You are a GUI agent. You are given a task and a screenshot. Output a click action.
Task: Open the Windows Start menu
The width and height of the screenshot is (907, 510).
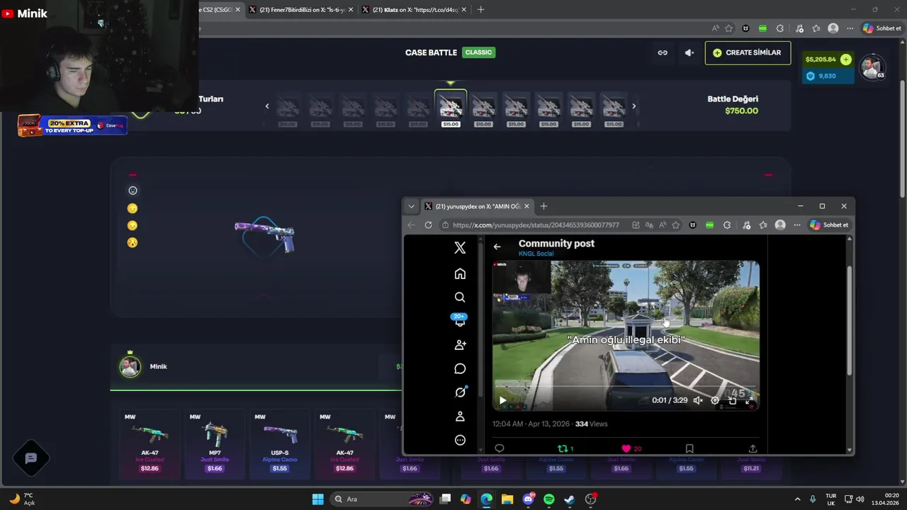click(317, 499)
